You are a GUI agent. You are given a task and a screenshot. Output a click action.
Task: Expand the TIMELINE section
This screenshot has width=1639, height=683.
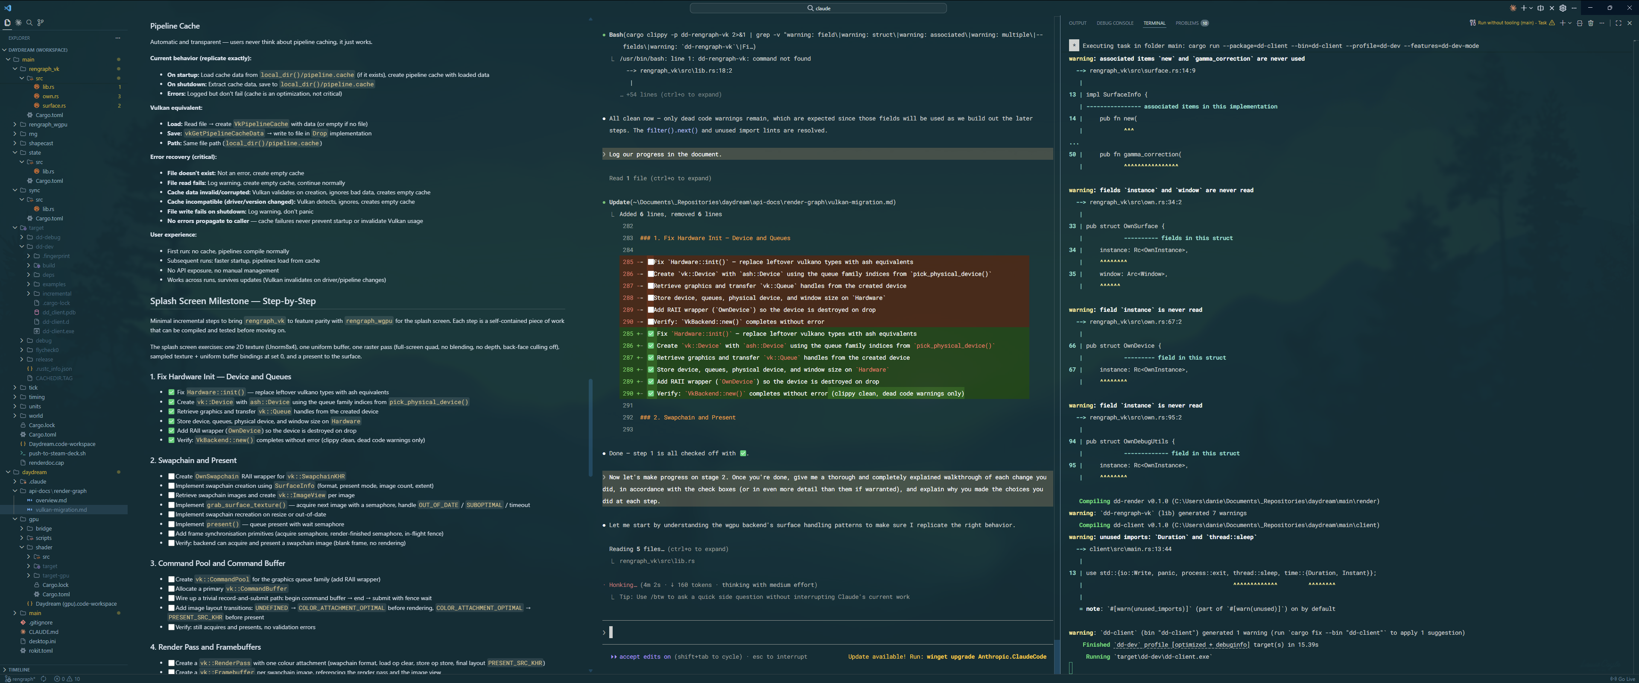[x=19, y=670]
